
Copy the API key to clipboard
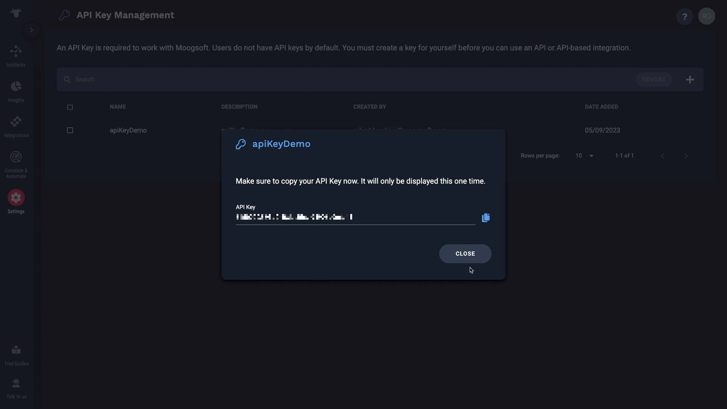pos(485,217)
